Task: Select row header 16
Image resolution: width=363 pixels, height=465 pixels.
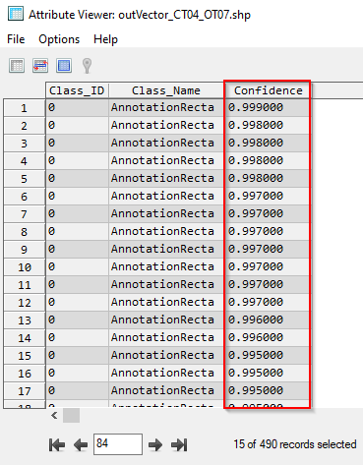Action: click(x=25, y=374)
